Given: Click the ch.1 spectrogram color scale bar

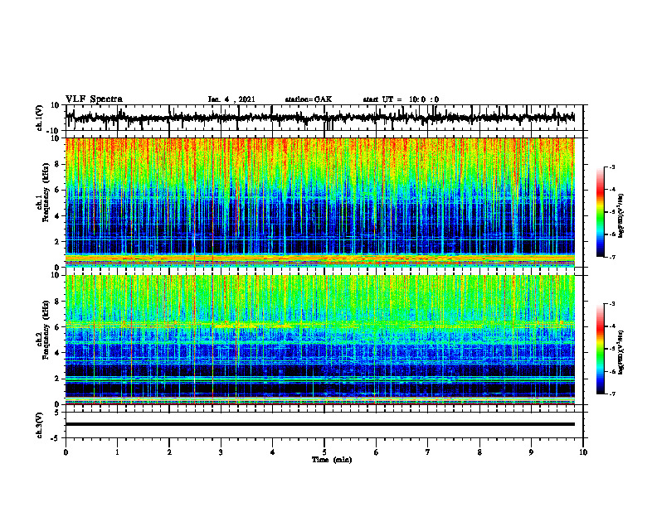Looking at the screenshot, I should click(x=601, y=212).
